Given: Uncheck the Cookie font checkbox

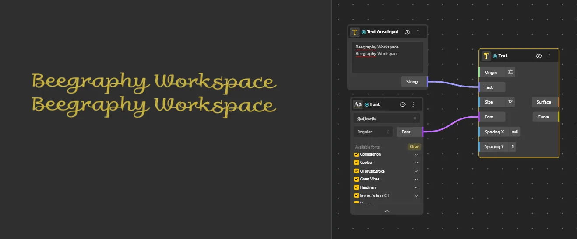Looking at the screenshot, I should click(x=356, y=163).
